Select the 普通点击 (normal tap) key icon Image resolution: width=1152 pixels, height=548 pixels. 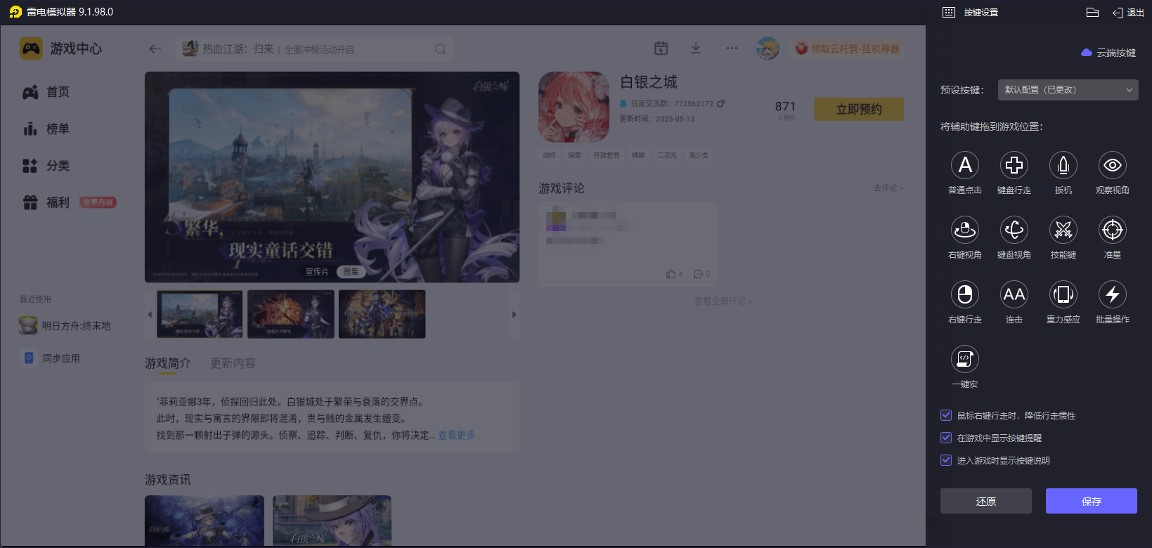point(965,165)
